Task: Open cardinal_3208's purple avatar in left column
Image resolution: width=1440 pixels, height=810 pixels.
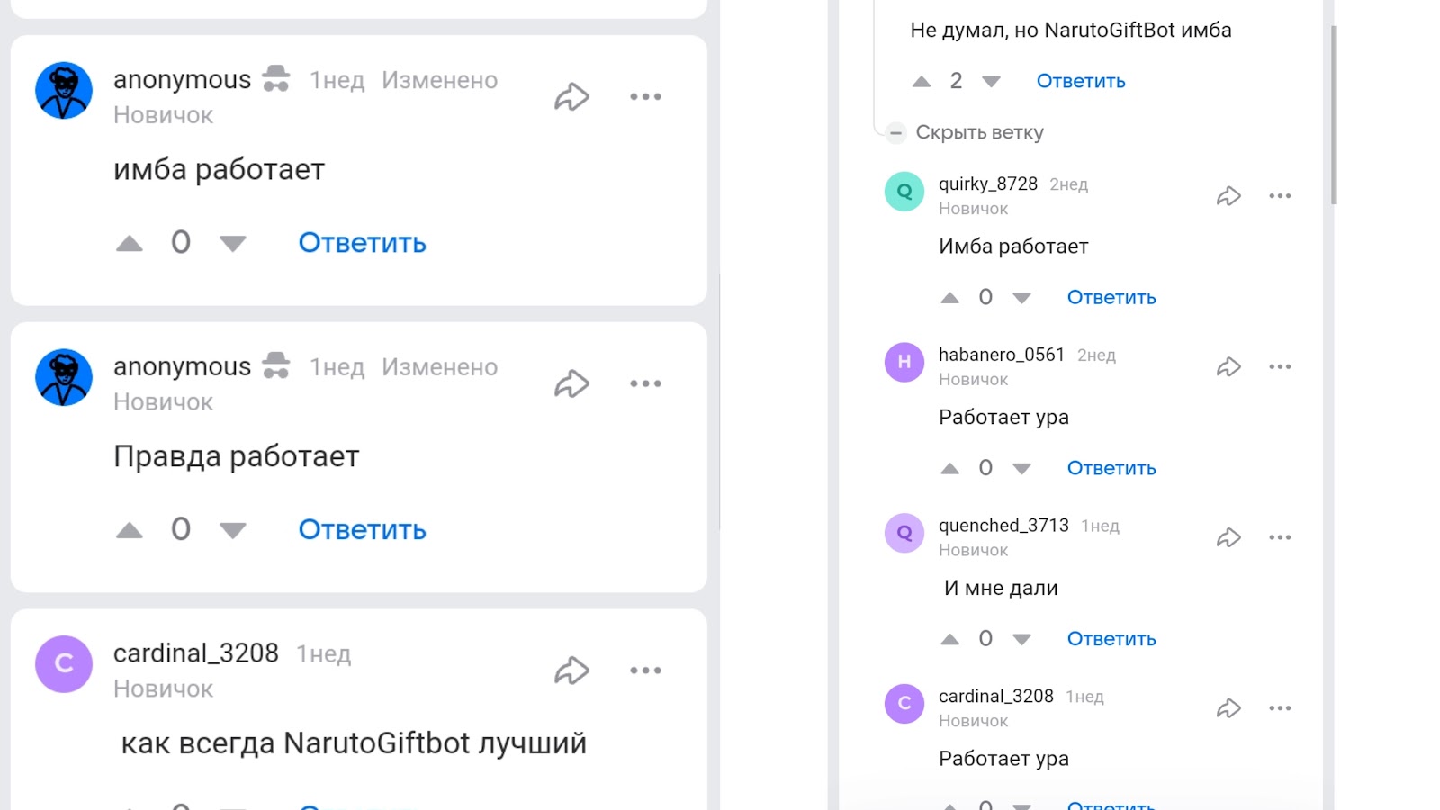Action: [64, 664]
